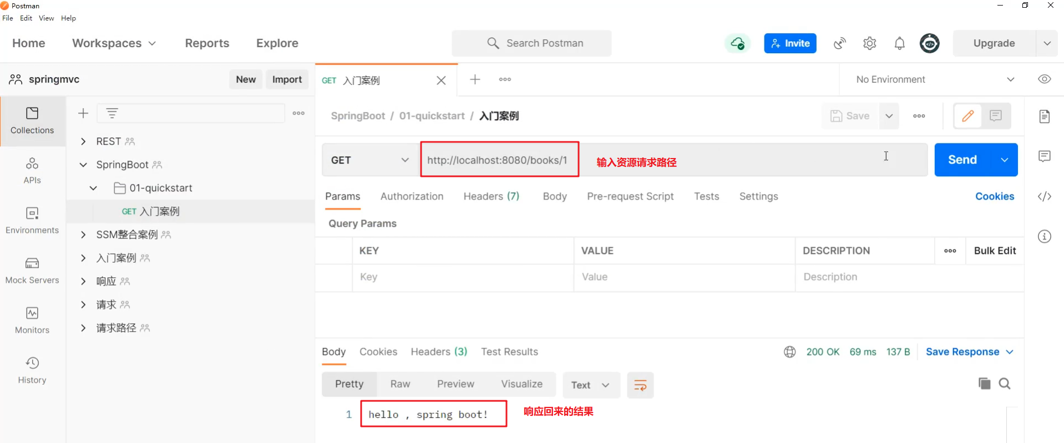Open the Collections sidebar panel

coord(32,121)
